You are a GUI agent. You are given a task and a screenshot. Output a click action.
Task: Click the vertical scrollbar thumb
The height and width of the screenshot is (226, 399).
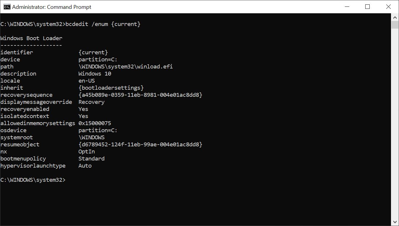point(395,25)
